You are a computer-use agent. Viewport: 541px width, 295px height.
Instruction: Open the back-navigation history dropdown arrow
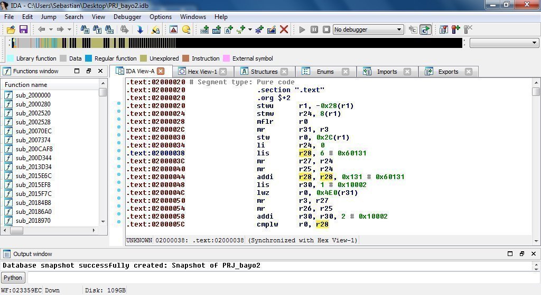[51, 29]
